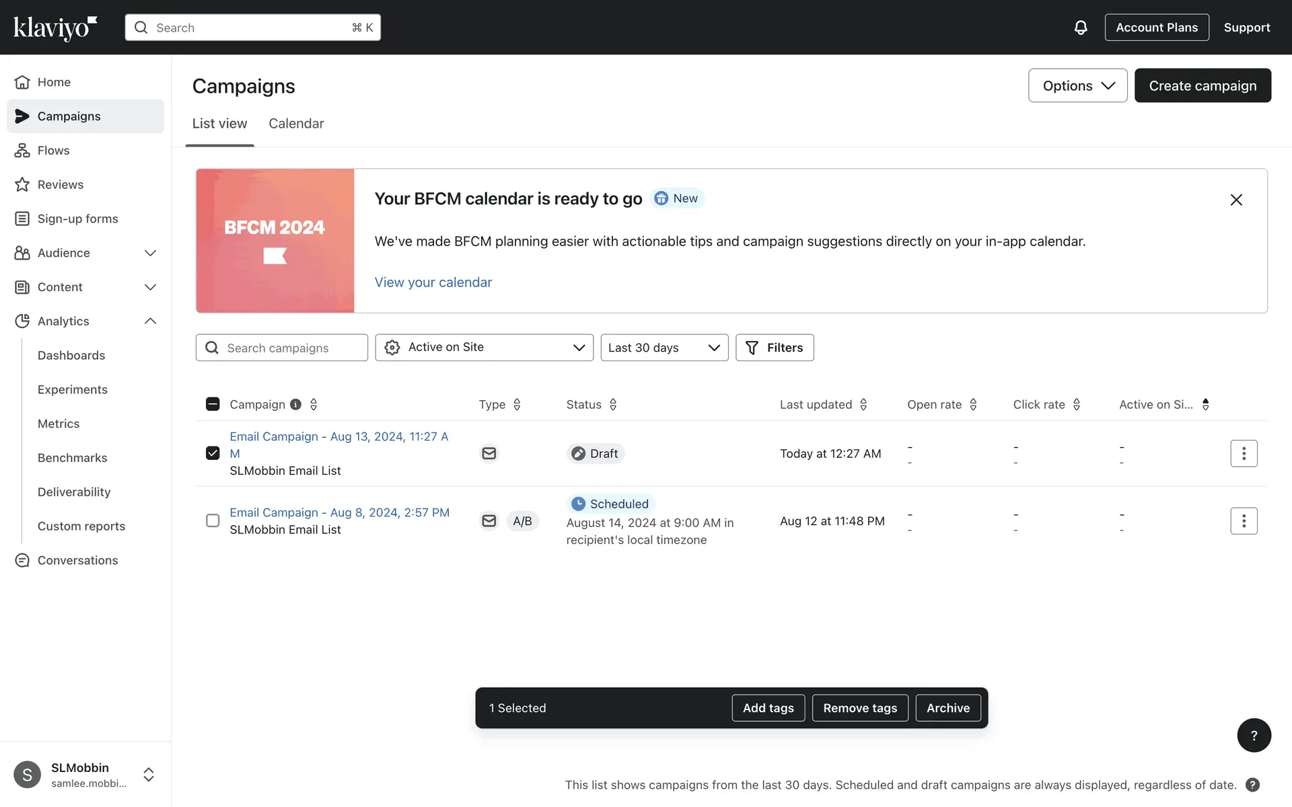Open three-dot menu for the Draft campaign
Screen dimensions: 1292x807
point(1244,453)
